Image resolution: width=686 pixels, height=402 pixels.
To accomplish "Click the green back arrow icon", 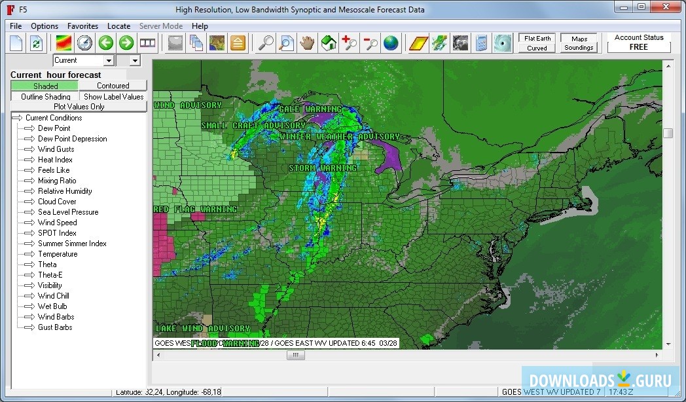I will [106, 43].
